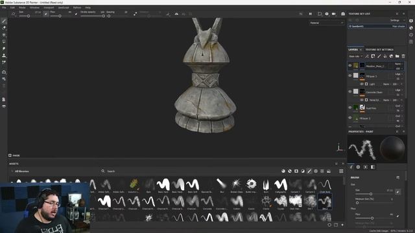Hide the Rust Fine layer
Viewport: 415px width, 233px height.
coord(350,107)
